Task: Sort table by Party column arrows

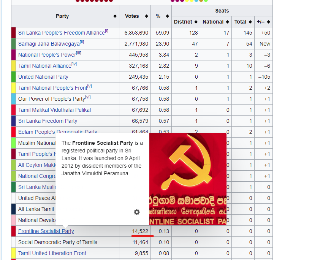Action: coord(115,16)
